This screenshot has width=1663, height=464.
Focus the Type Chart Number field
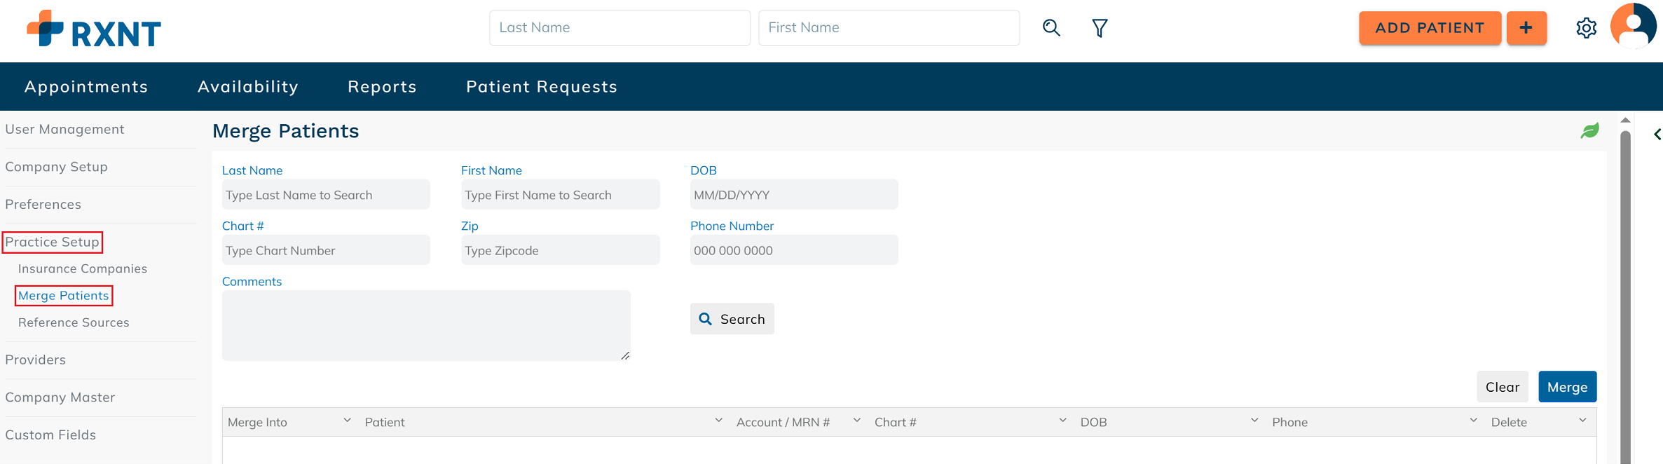(x=325, y=251)
